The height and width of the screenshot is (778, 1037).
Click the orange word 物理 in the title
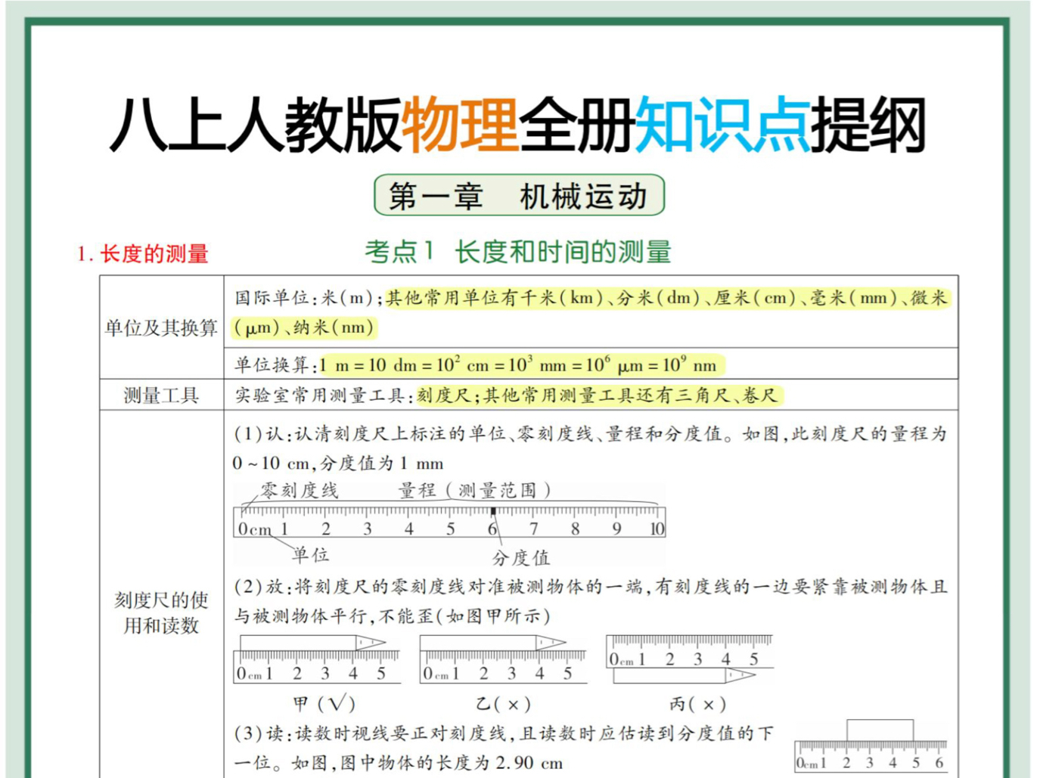[459, 126]
